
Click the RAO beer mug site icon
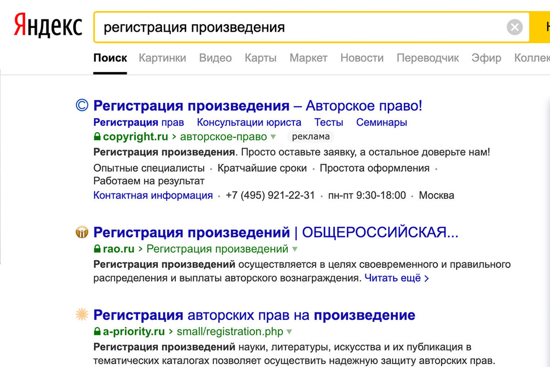pos(82,232)
